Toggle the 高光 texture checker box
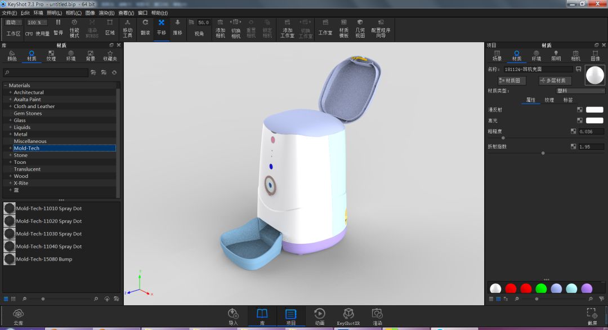Image resolution: width=608 pixels, height=330 pixels. (580, 121)
